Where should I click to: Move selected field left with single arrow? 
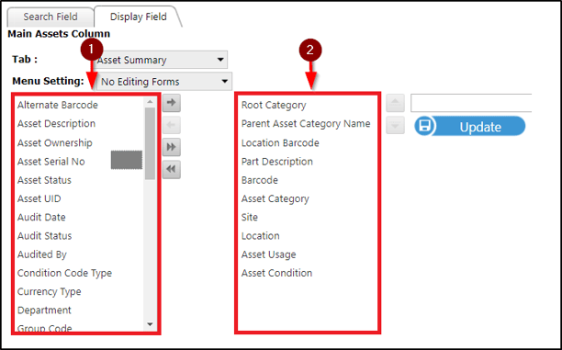(x=172, y=125)
